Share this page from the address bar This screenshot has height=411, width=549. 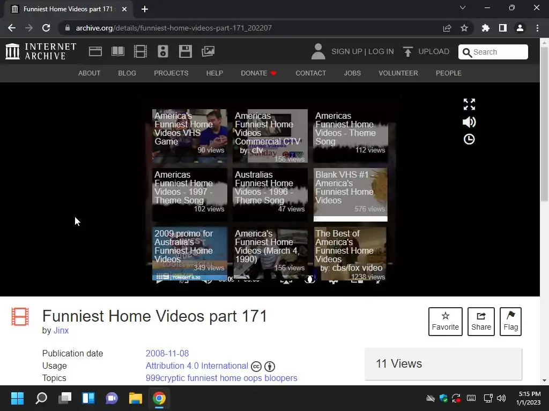[x=447, y=28]
